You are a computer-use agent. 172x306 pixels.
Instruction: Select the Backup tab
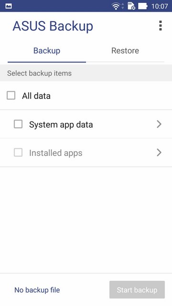[x=47, y=51]
